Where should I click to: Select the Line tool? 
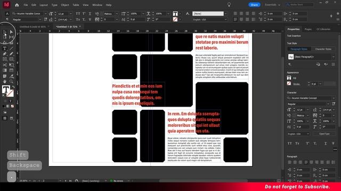click(x=11, y=48)
